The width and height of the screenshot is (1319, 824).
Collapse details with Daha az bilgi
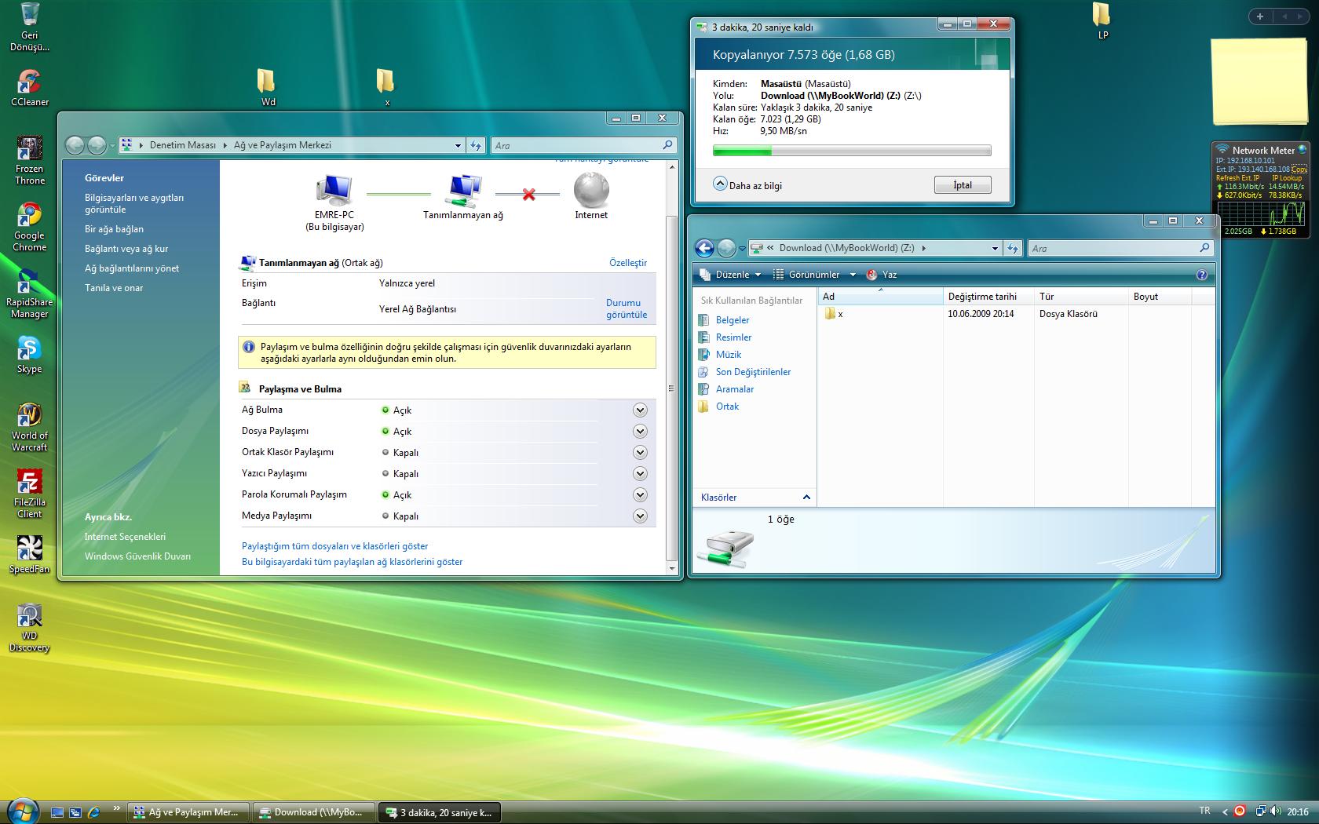[747, 185]
